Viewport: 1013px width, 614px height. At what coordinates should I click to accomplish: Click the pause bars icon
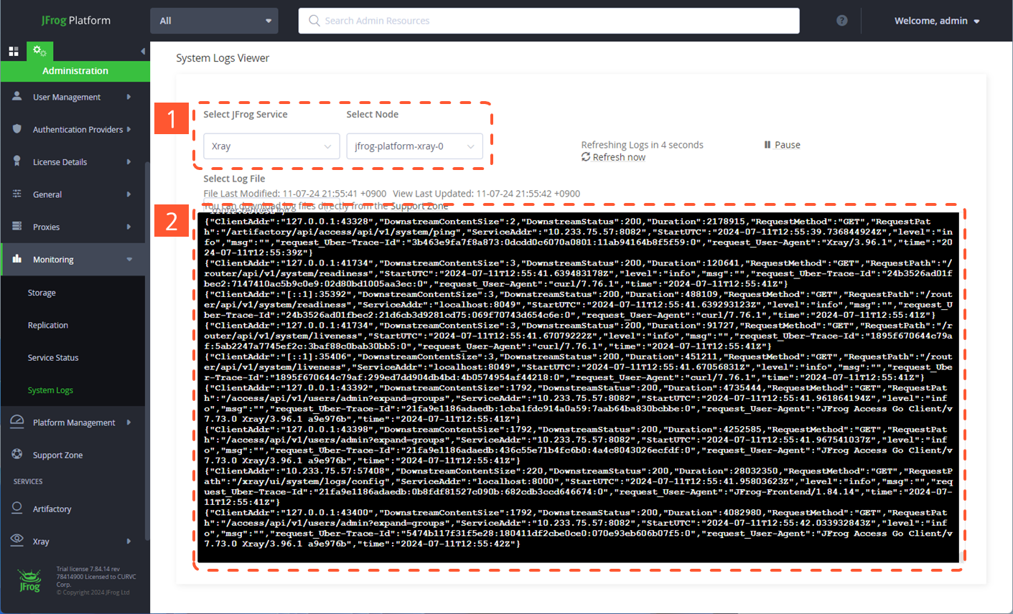[x=767, y=144]
